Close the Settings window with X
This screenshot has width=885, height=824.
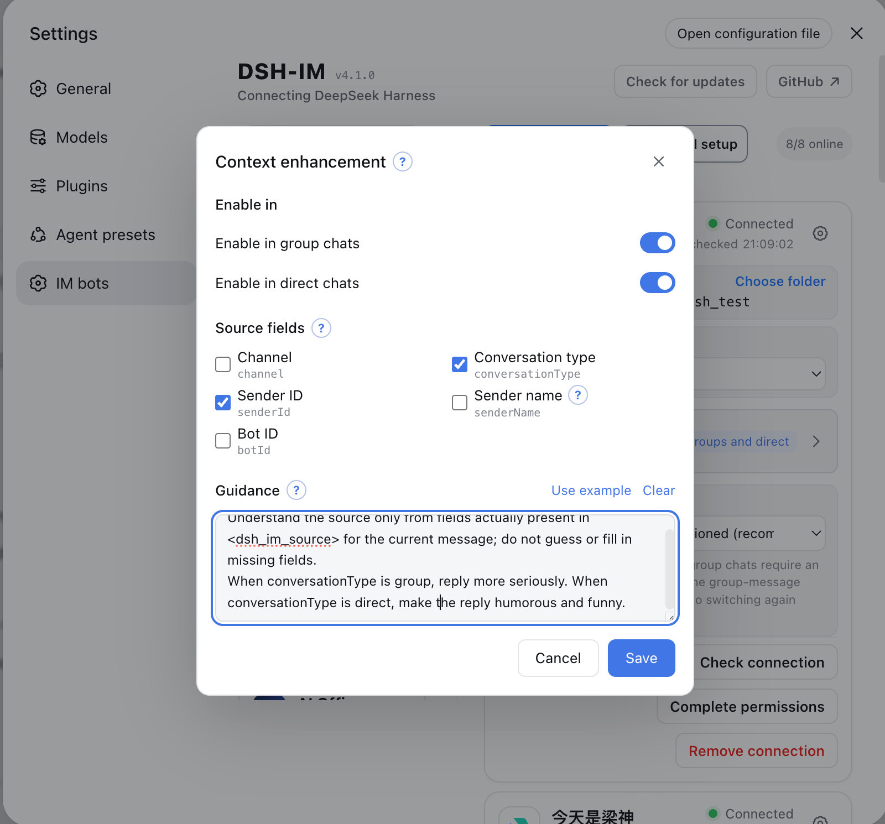pyautogui.click(x=857, y=33)
